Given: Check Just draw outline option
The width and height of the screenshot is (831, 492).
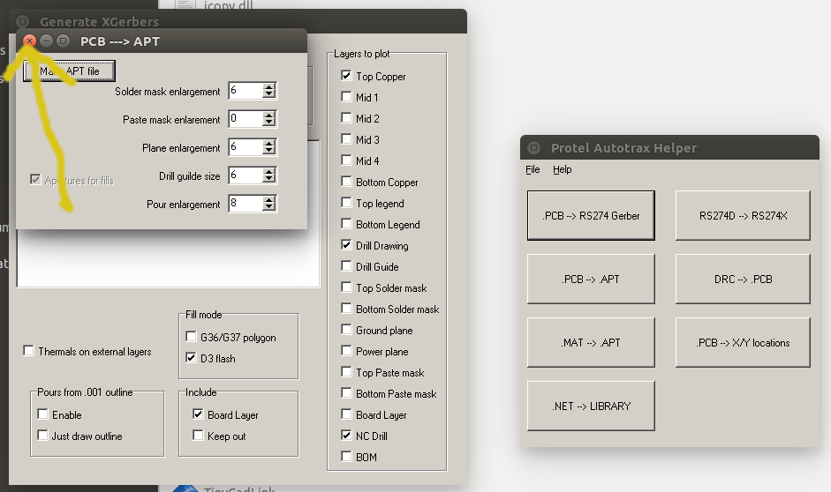Looking at the screenshot, I should 43,436.
